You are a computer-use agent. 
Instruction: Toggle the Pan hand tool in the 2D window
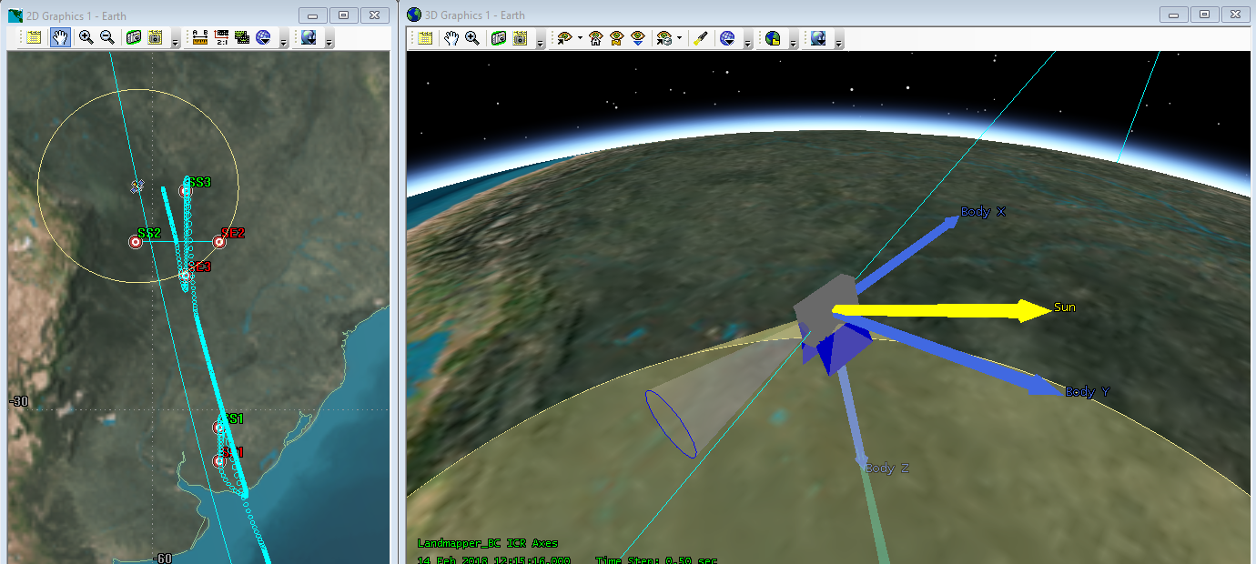coord(59,38)
